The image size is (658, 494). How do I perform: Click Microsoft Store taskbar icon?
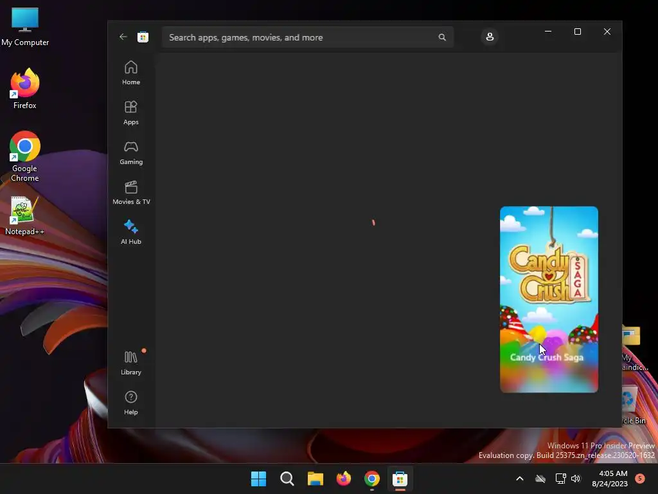click(400, 479)
